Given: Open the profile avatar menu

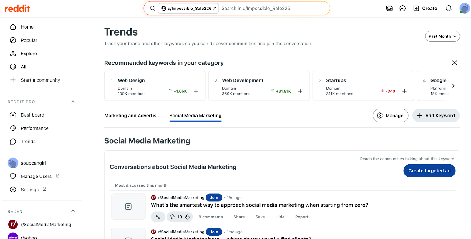Looking at the screenshot, I should click(x=465, y=8).
